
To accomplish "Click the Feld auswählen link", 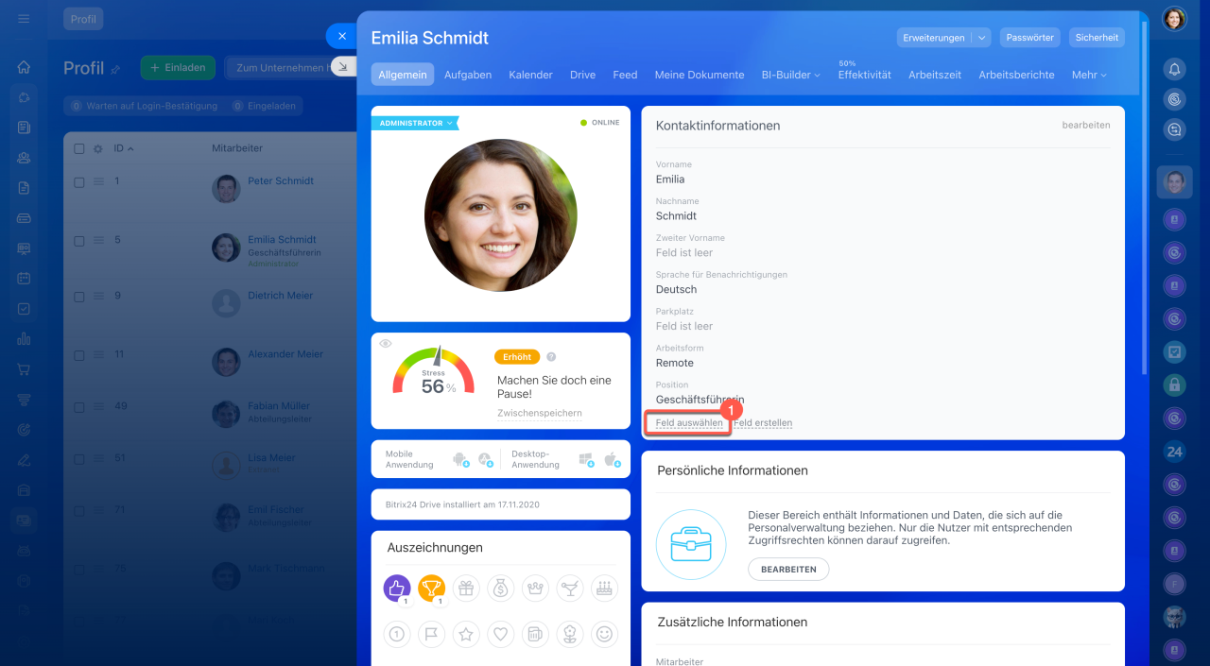I will (x=689, y=423).
